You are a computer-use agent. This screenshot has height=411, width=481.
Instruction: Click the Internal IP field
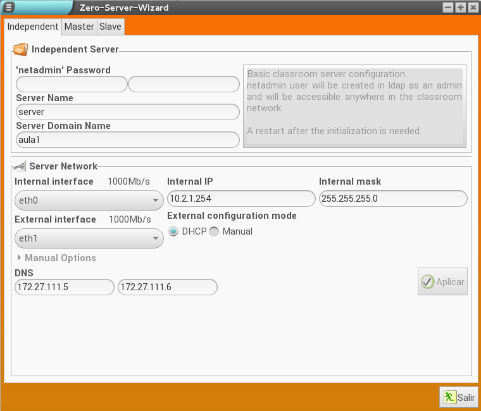click(x=240, y=199)
